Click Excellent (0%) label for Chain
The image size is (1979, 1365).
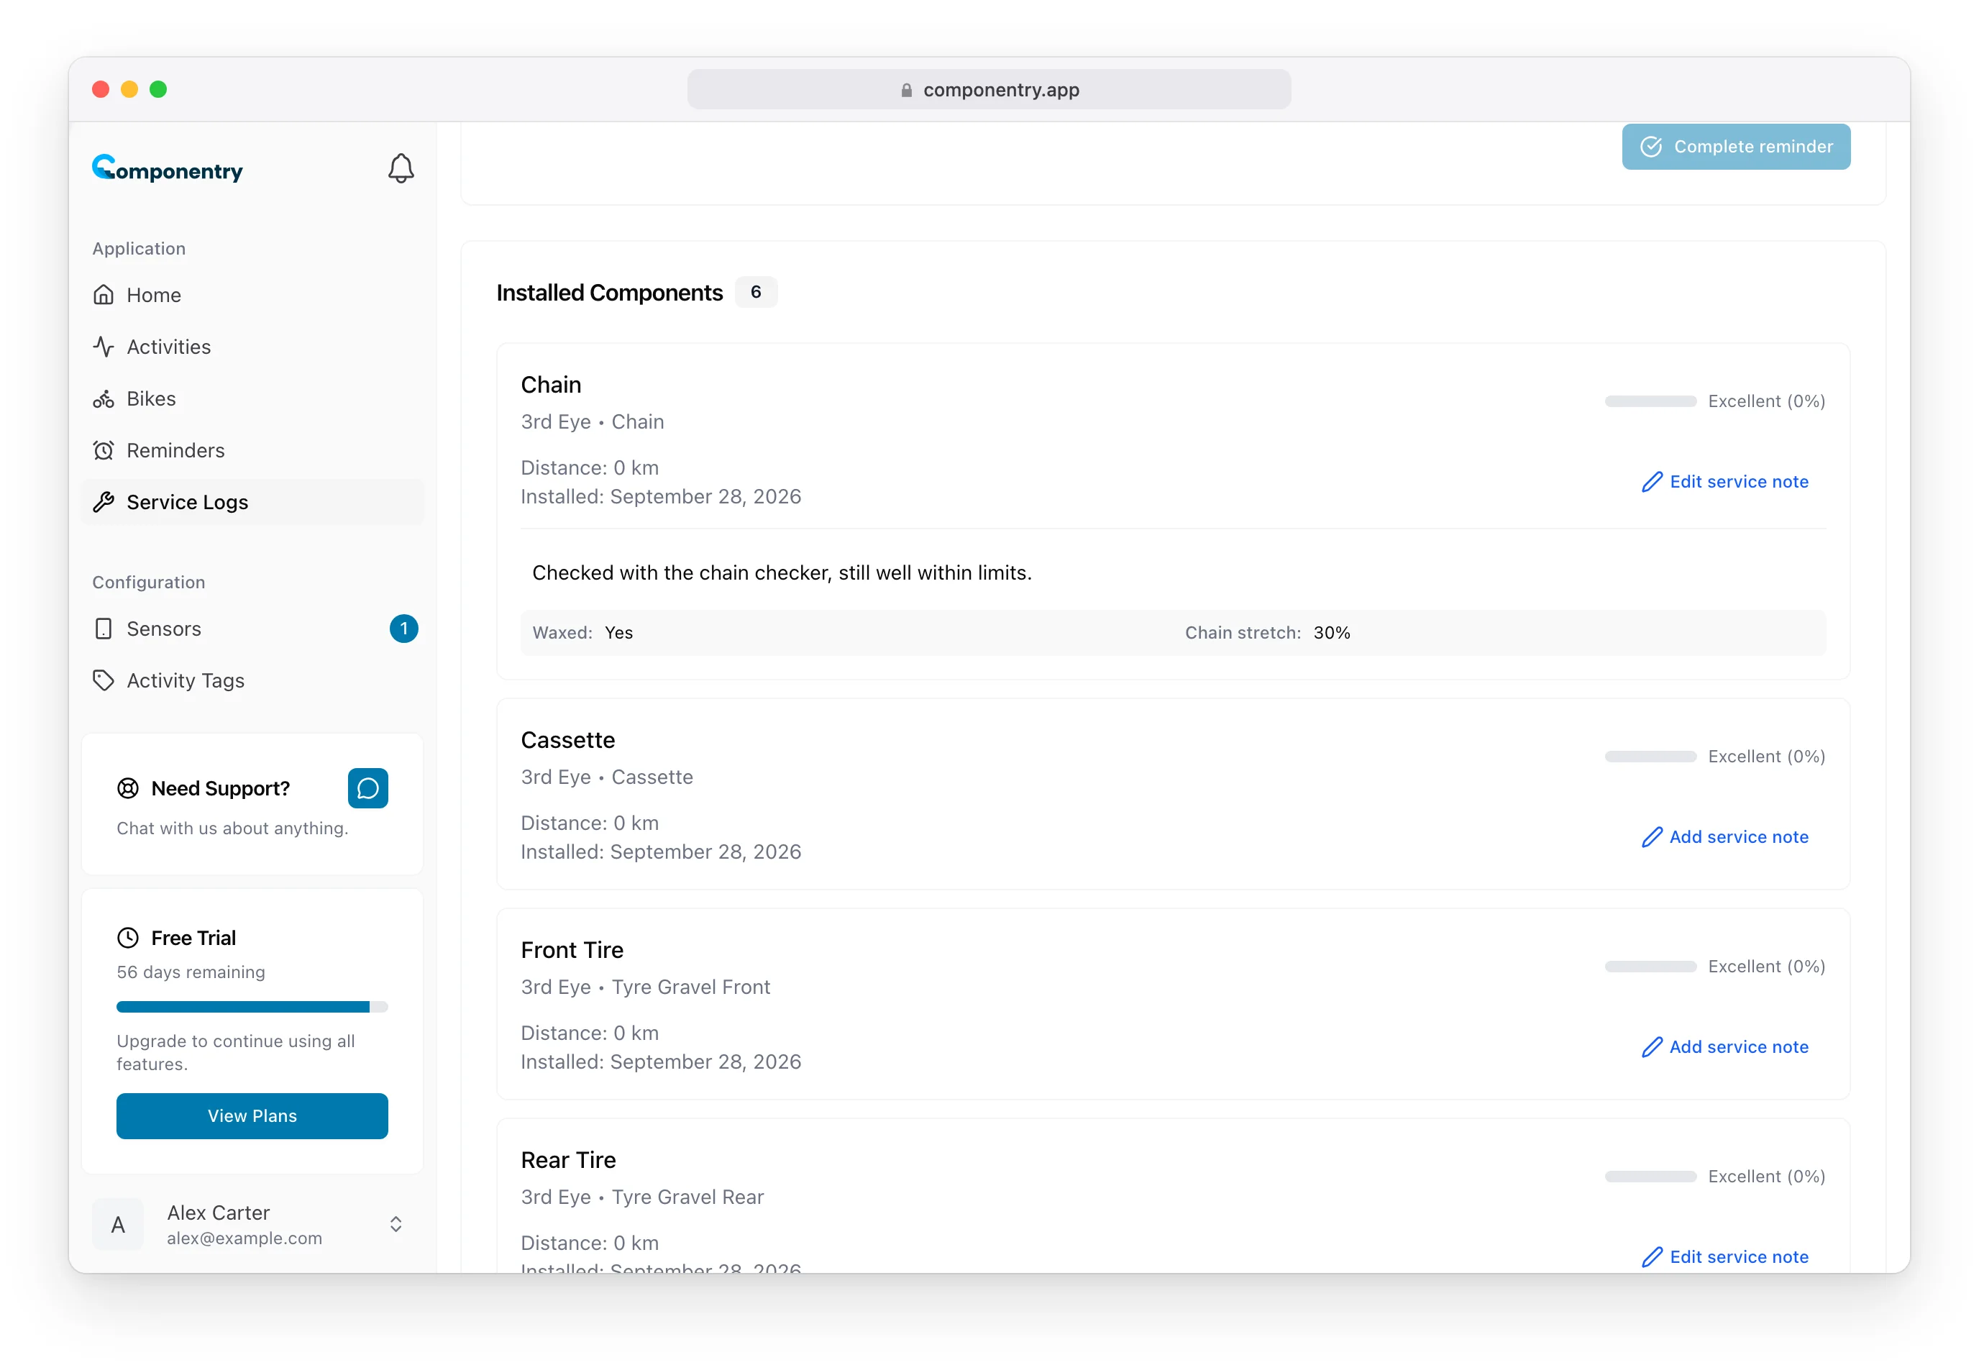point(1767,401)
